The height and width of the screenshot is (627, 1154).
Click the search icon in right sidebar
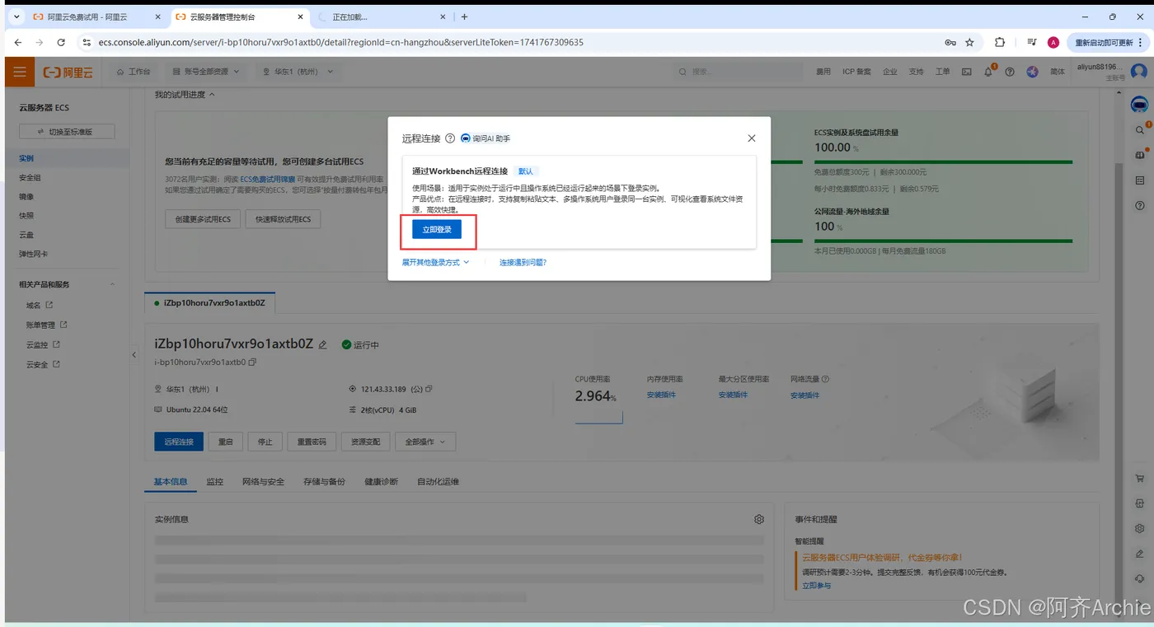point(1140,130)
